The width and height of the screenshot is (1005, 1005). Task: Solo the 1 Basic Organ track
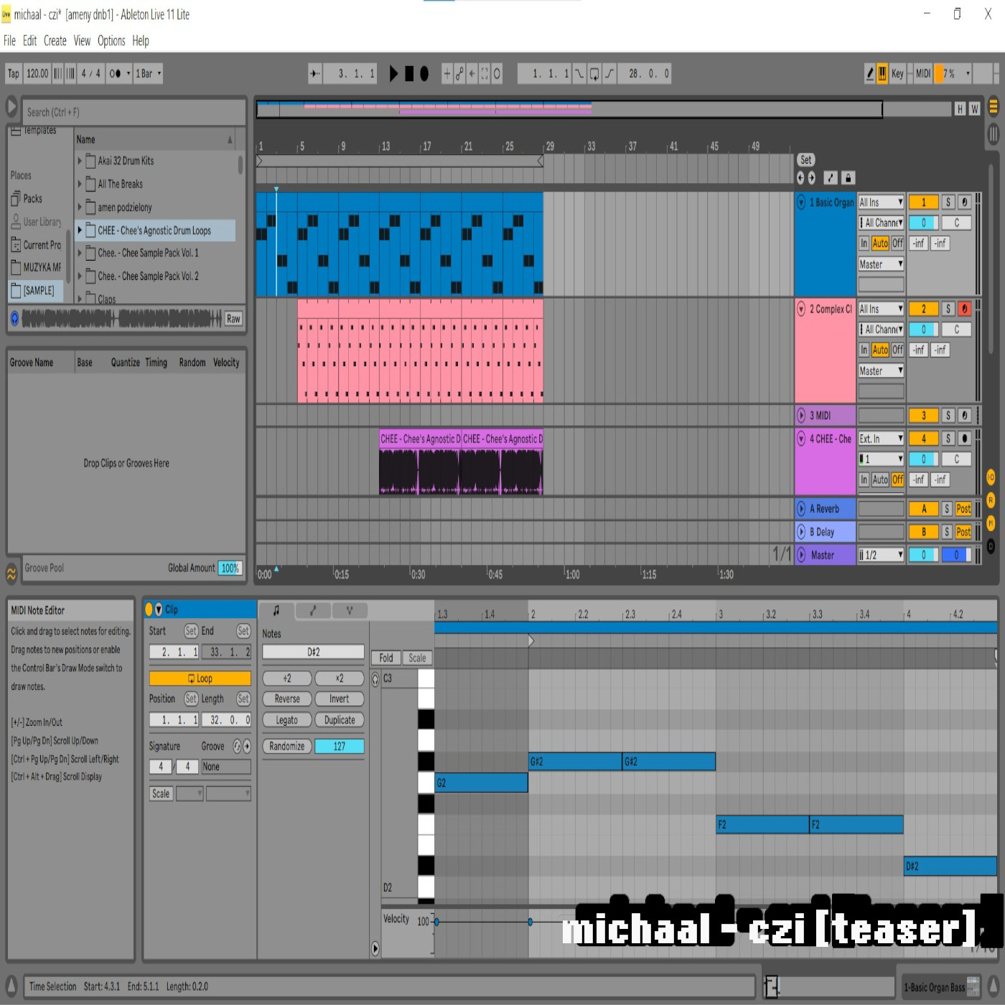click(948, 202)
